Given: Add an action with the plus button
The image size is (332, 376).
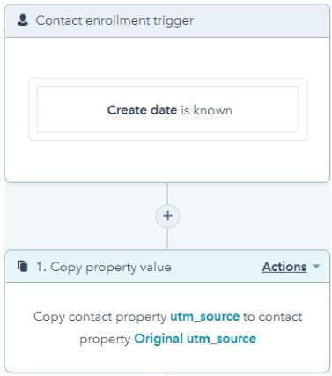Looking at the screenshot, I should coord(167,216).
